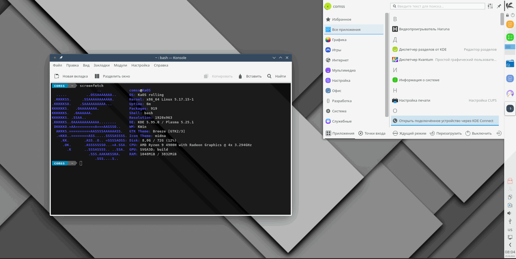
Task: Click the Ждущий режим button
Action: pyautogui.click(x=409, y=133)
